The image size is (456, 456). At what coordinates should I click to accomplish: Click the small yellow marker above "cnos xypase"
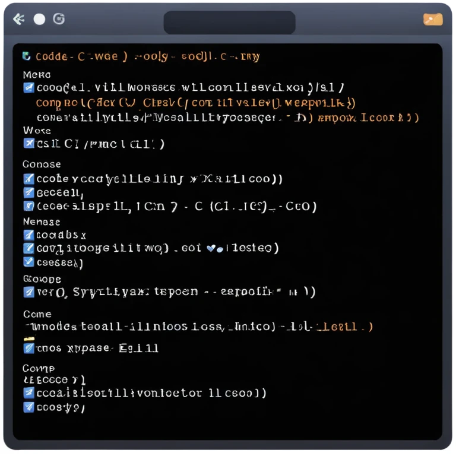[x=29, y=339]
